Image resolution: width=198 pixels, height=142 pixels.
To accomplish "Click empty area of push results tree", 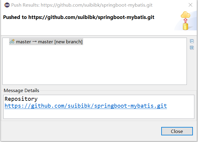I will point(95,65).
